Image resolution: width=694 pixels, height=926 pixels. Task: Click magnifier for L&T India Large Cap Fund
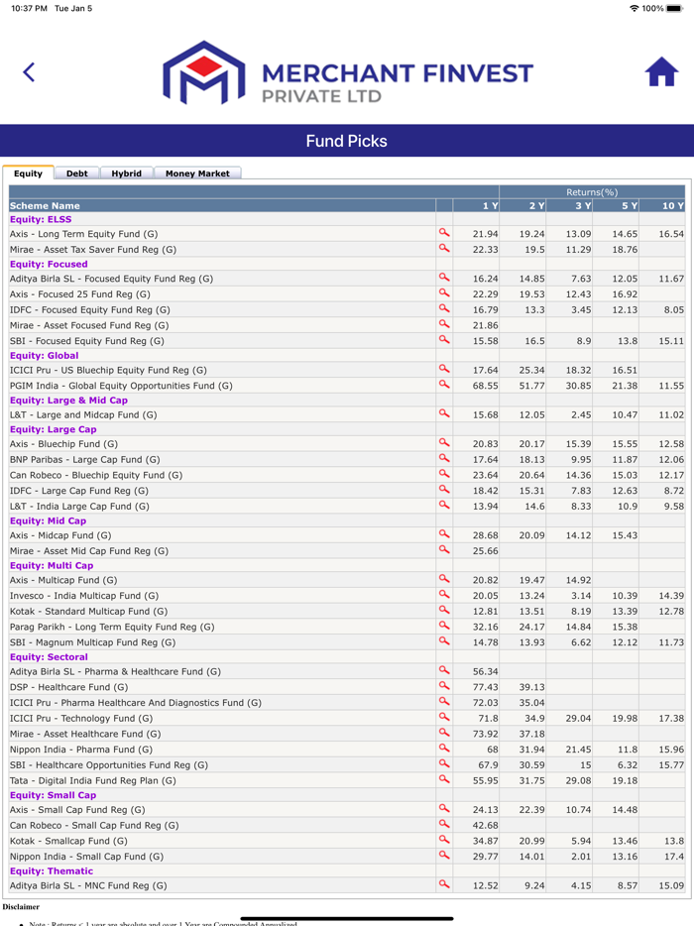point(444,505)
